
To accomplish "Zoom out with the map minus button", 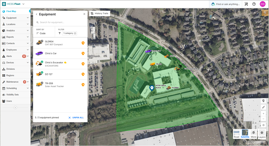I will (x=263, y=119).
